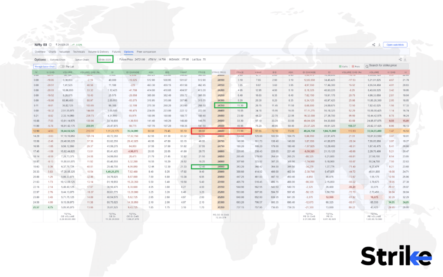
Task: Focus the Search for strike price field
Action: click(x=386, y=66)
